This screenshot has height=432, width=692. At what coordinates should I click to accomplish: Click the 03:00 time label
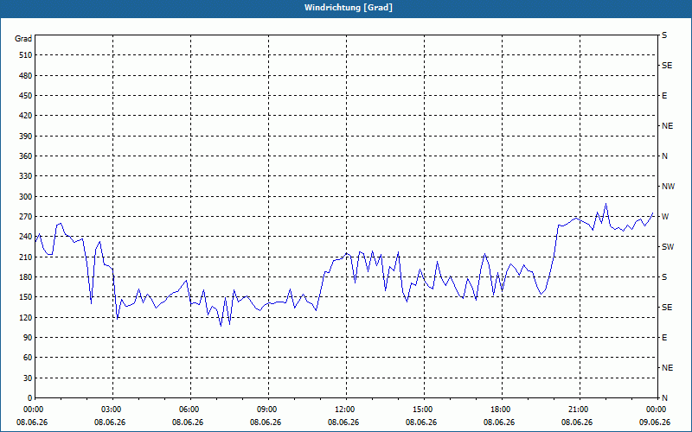tap(113, 410)
